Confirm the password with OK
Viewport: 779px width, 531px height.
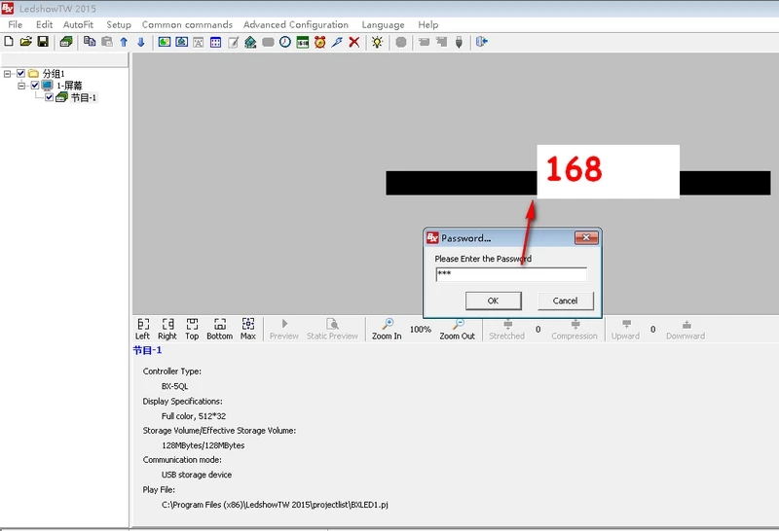click(x=494, y=301)
